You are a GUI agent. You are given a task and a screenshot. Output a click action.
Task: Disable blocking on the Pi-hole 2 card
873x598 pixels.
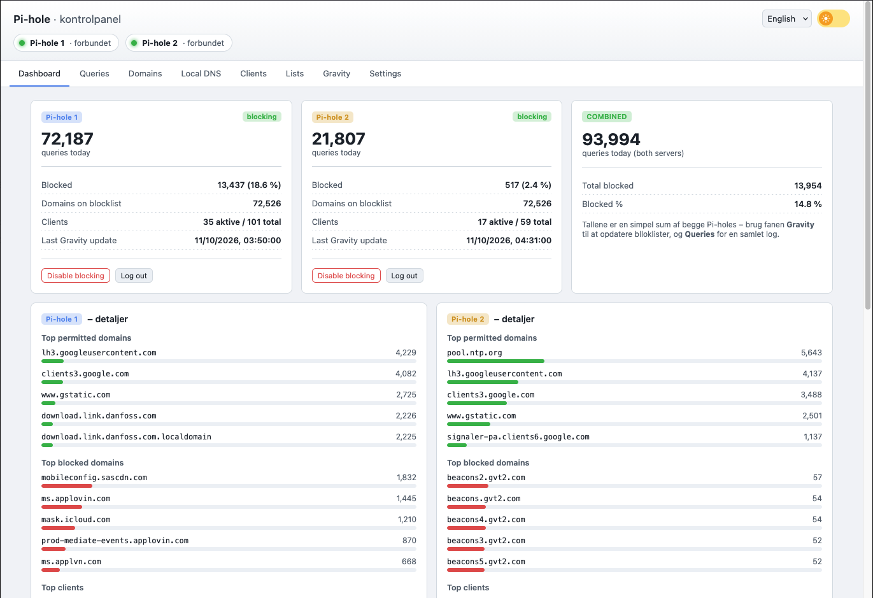(346, 276)
